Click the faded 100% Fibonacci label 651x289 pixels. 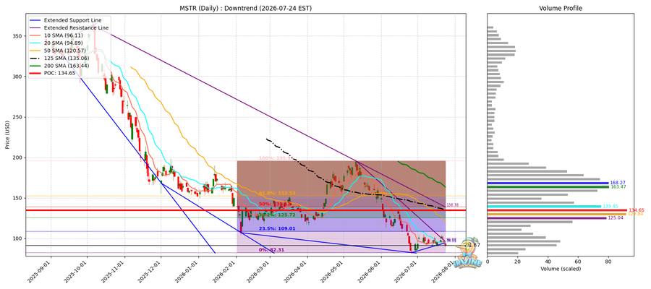276,158
